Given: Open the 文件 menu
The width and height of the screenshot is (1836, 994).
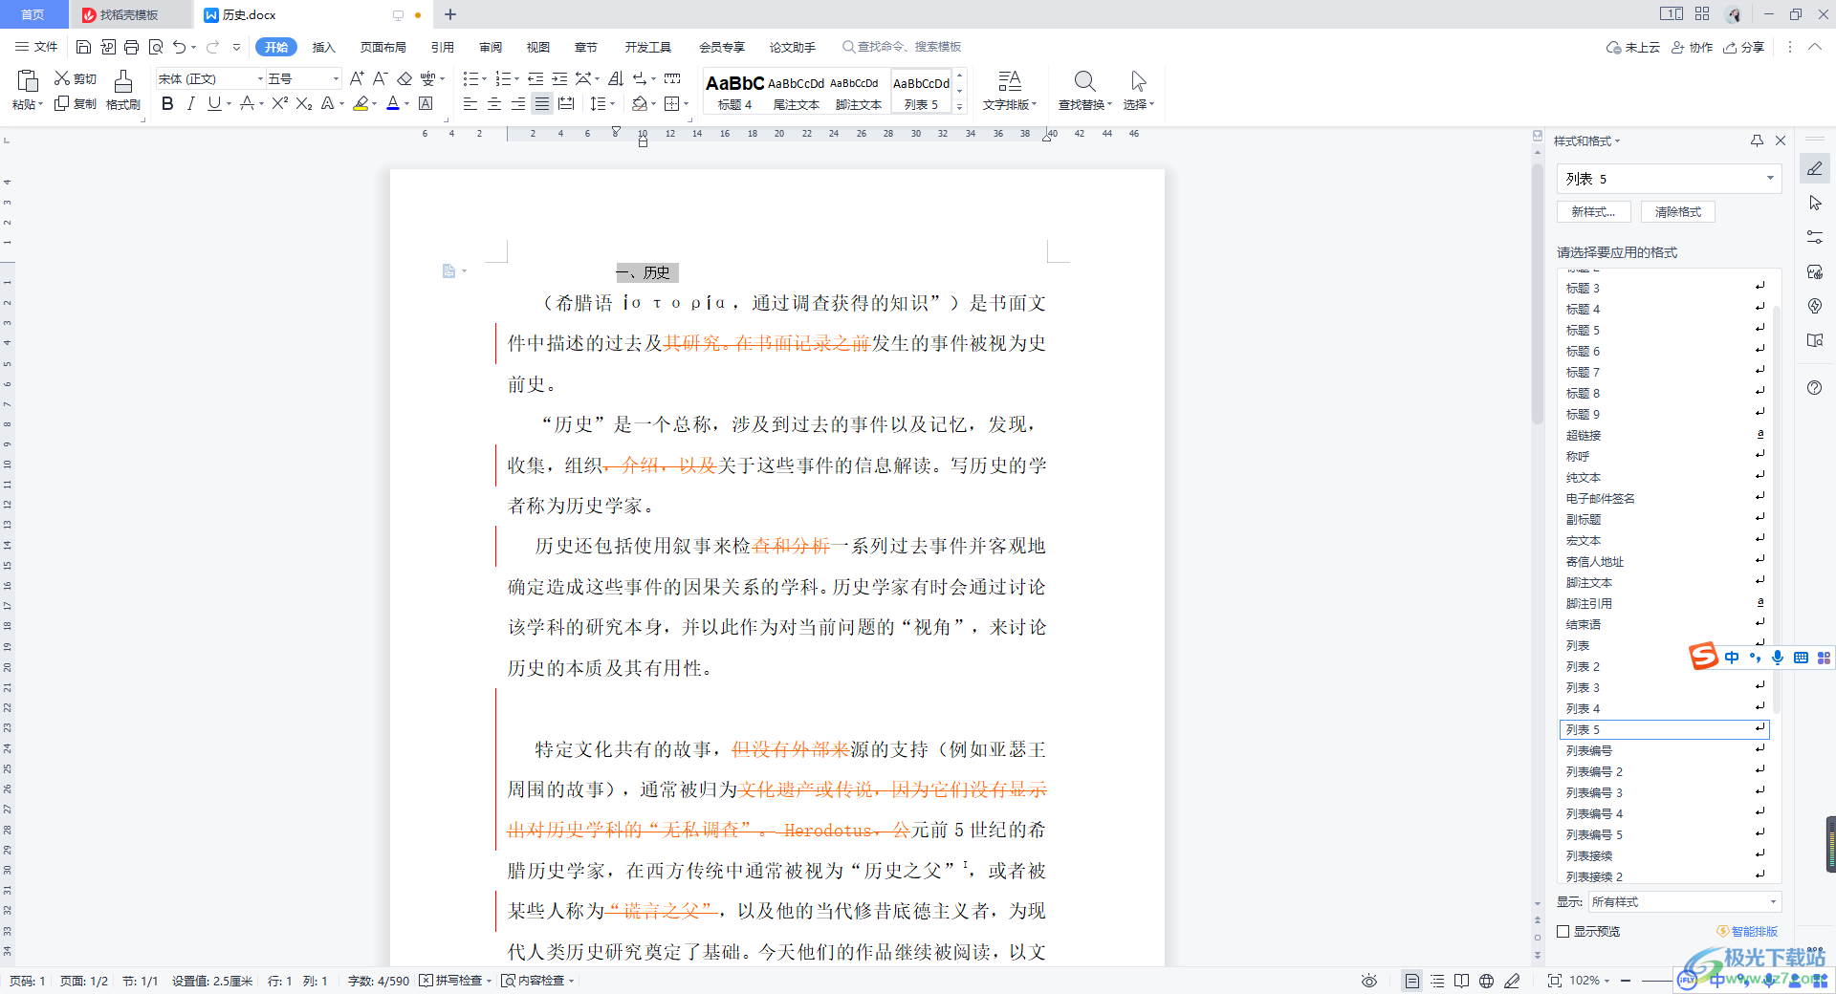Looking at the screenshot, I should tap(36, 47).
